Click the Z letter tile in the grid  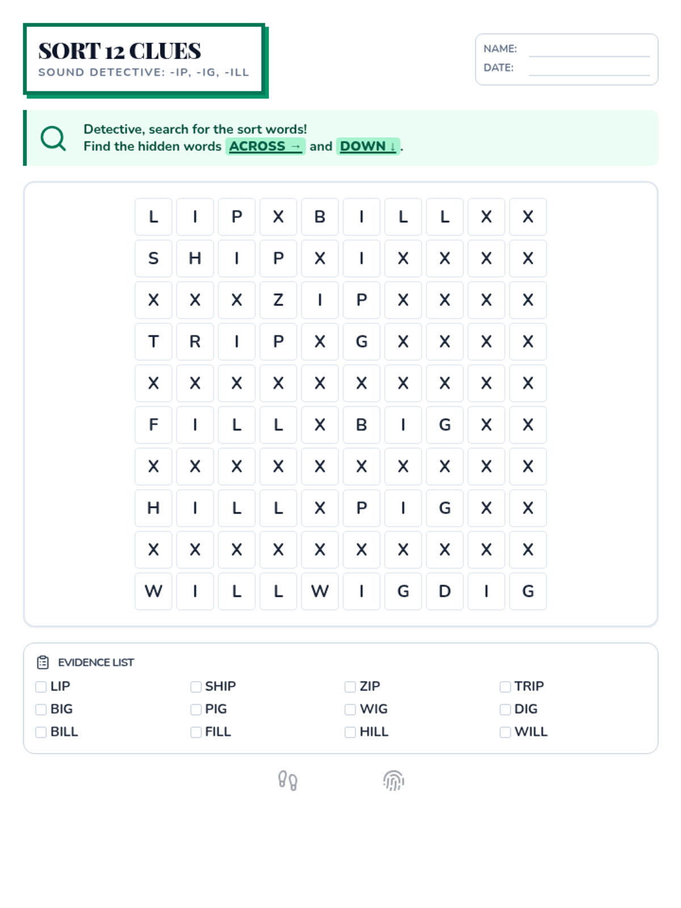coord(278,300)
